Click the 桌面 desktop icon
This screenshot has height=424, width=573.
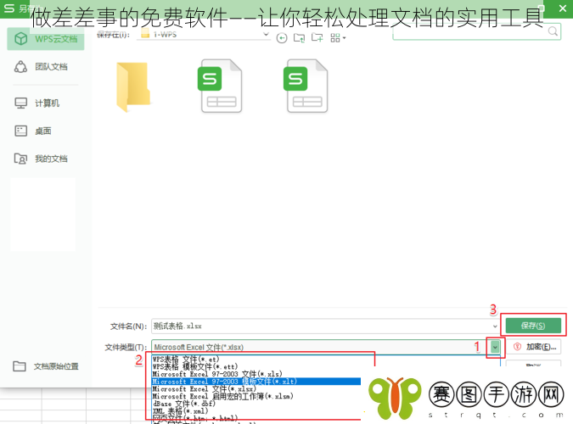coord(21,131)
